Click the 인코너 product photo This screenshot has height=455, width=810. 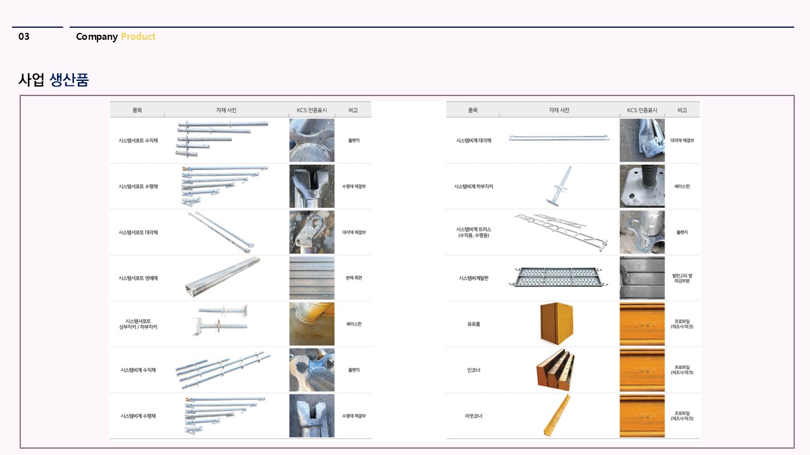point(554,369)
